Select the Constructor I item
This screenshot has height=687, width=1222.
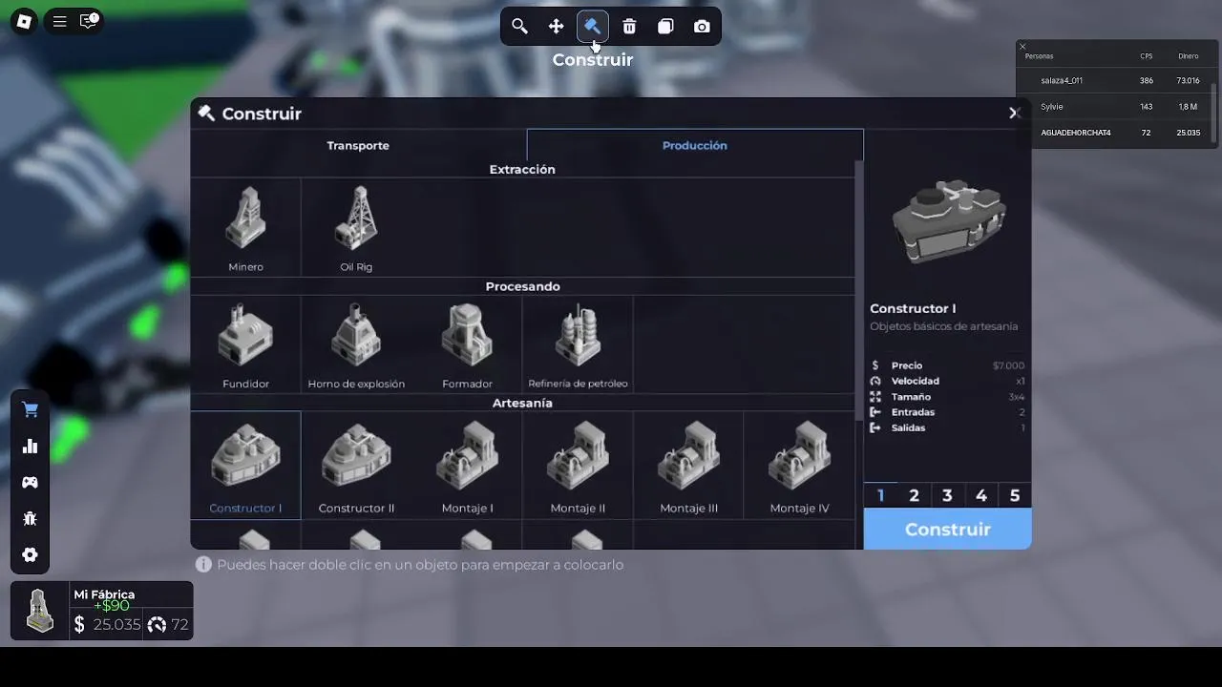(245, 465)
